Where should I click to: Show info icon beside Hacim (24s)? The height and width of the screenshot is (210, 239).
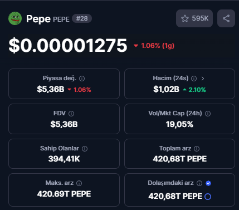pos(194,79)
